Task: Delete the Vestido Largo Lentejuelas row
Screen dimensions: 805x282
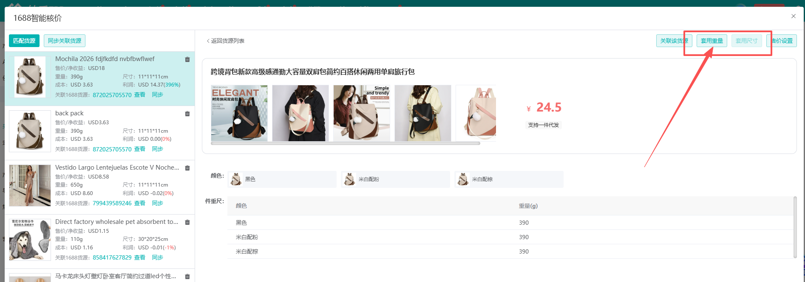Action: tap(187, 168)
